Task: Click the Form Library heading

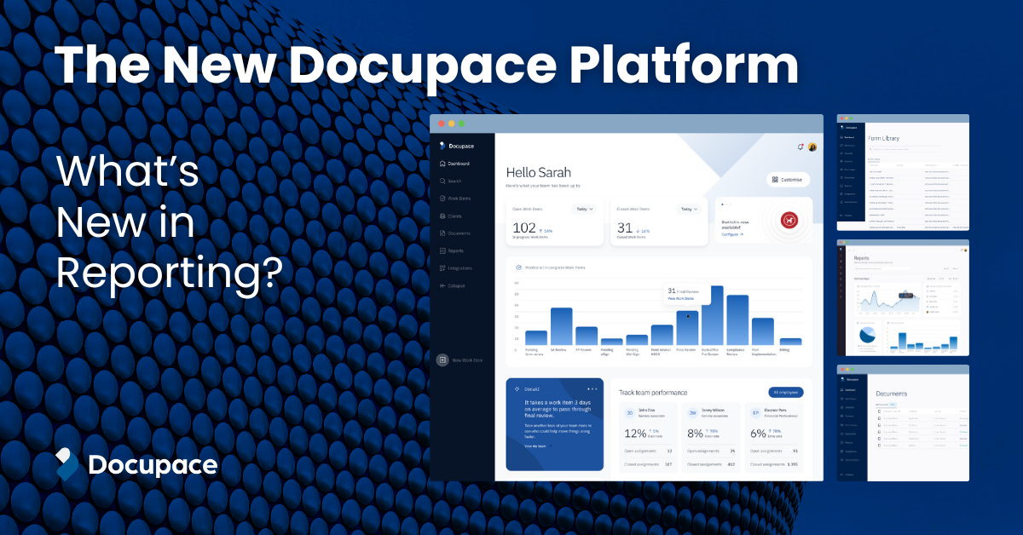Action: (x=883, y=138)
